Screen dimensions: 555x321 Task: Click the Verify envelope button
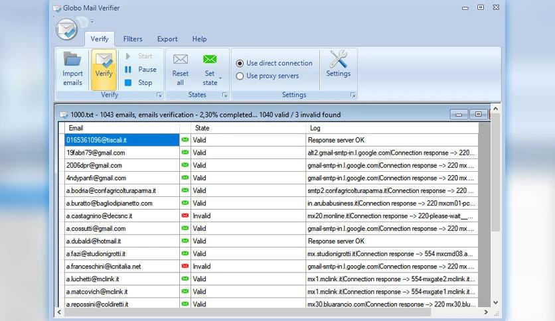pos(104,69)
